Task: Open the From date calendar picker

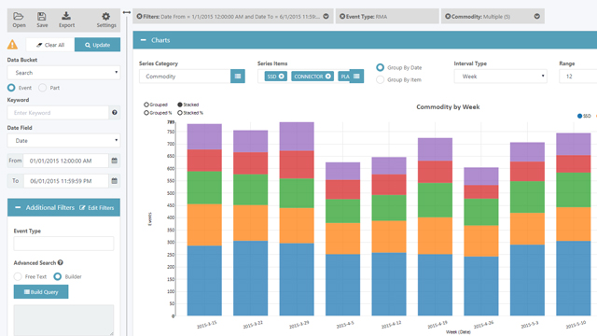Action: click(114, 161)
